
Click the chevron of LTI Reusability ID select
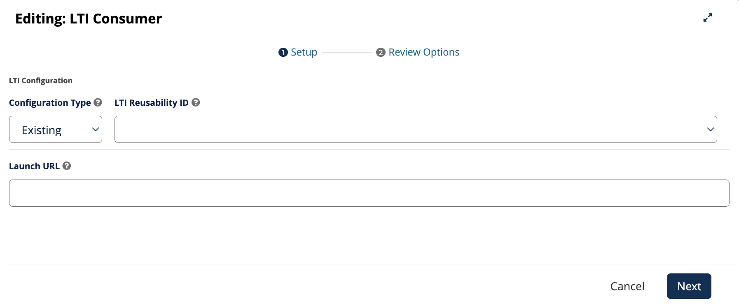710,129
